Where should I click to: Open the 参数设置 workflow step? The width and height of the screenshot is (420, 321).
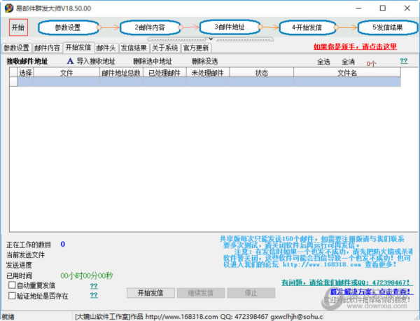coord(68,27)
